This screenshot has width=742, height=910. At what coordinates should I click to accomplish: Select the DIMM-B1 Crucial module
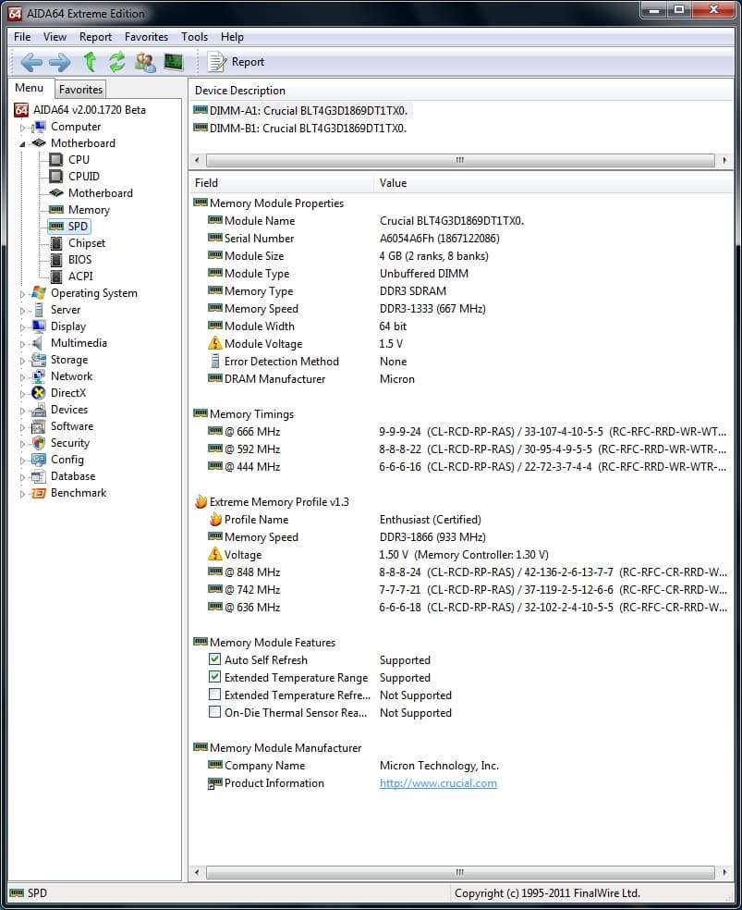[308, 129]
